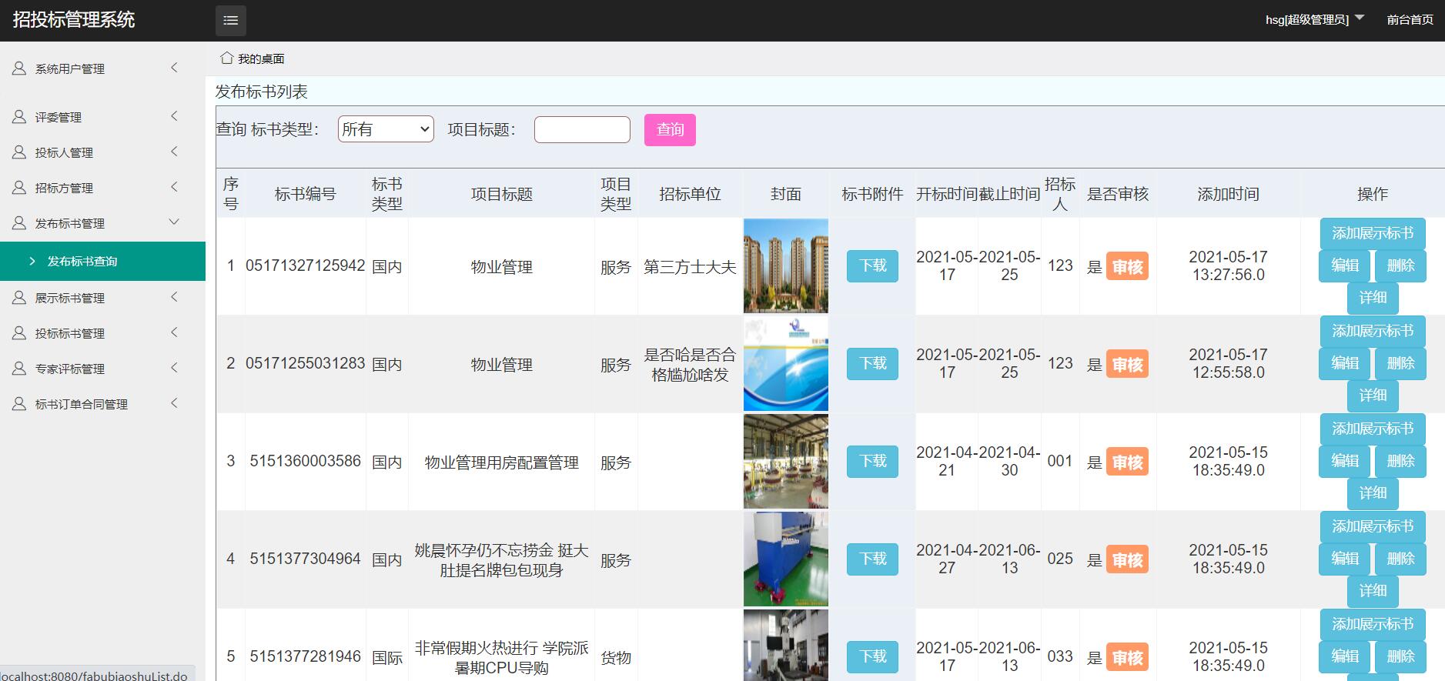Expand 专家评标管理 with its chevron
1445x681 pixels.
coord(174,368)
